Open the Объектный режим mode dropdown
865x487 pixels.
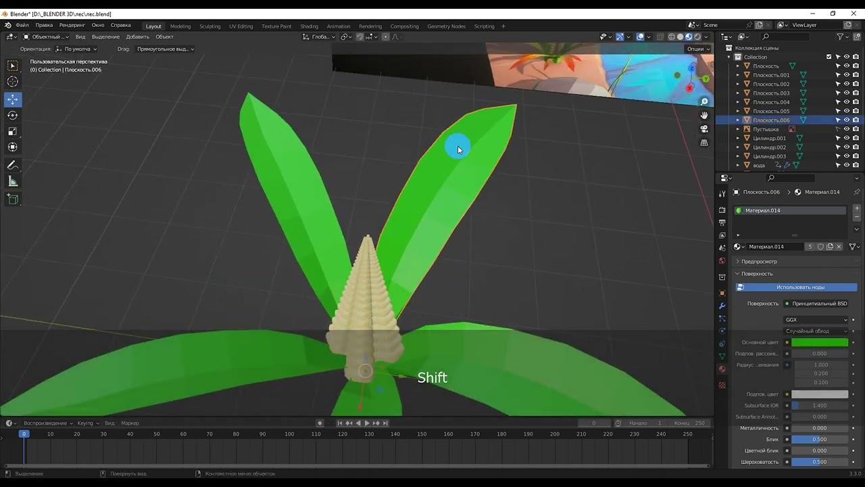pyautogui.click(x=46, y=37)
